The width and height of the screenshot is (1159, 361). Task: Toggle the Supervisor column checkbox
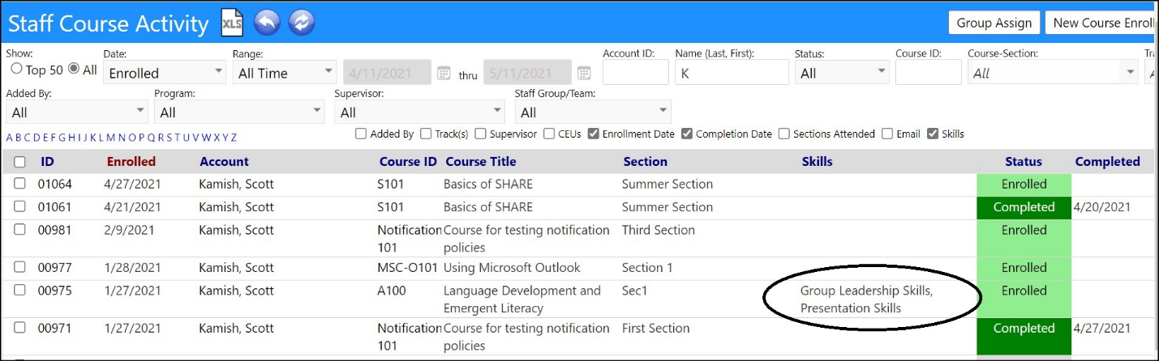(481, 134)
